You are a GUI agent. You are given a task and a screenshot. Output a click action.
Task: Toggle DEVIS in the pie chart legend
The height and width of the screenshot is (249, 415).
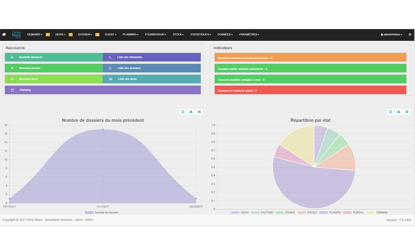[240, 212]
